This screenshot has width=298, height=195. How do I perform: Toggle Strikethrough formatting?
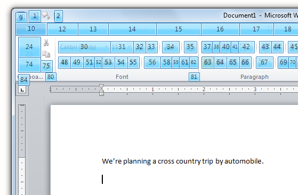click(x=108, y=62)
